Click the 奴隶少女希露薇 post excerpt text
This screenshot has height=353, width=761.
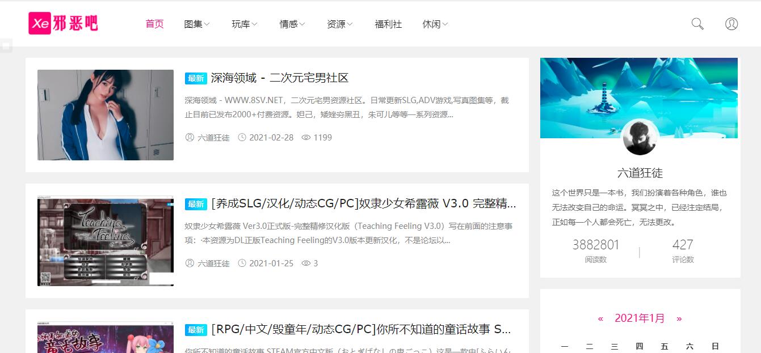348,233
